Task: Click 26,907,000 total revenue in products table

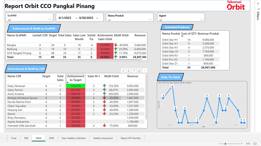Action: coord(208,67)
